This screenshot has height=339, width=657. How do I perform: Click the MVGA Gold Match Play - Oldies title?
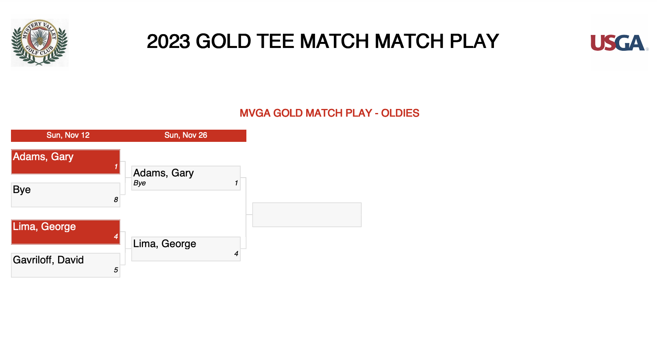pos(329,113)
